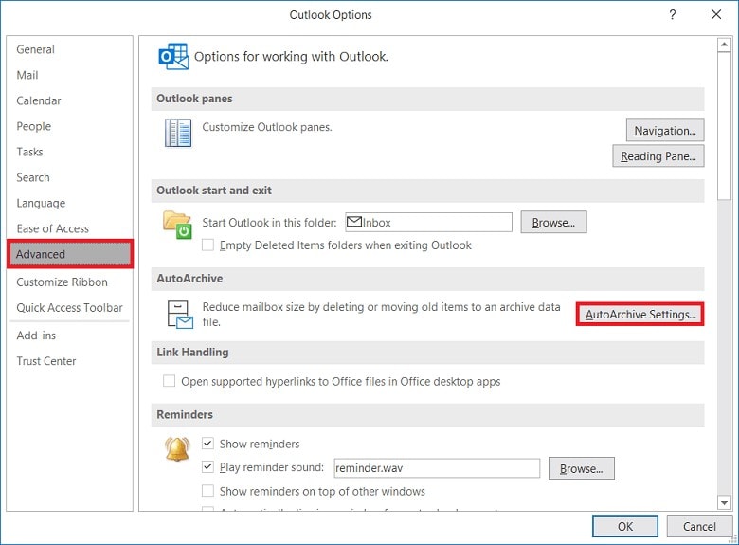Click the scrollbar down arrow

(x=725, y=502)
